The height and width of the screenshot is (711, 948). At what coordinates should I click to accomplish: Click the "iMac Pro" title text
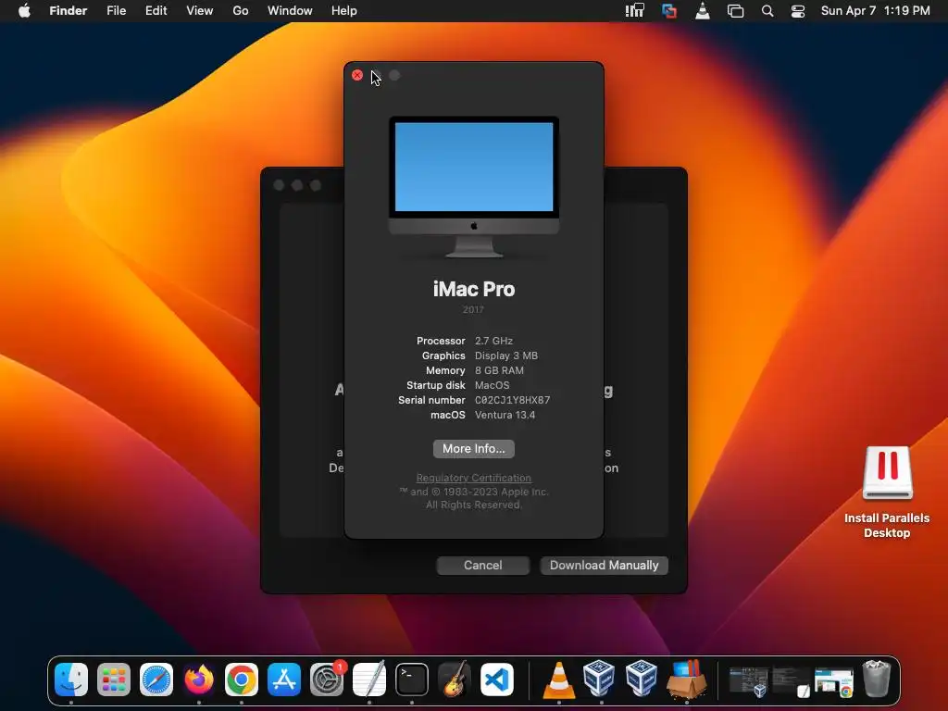473,289
